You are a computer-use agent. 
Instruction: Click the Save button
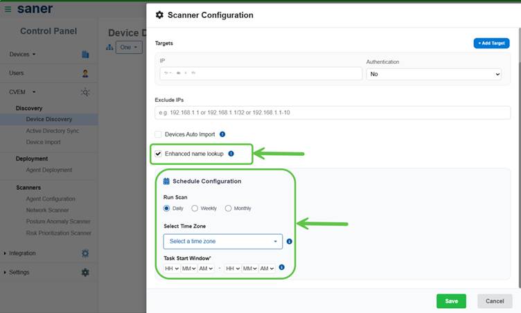coord(451,301)
